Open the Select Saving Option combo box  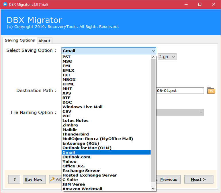pos(109,51)
